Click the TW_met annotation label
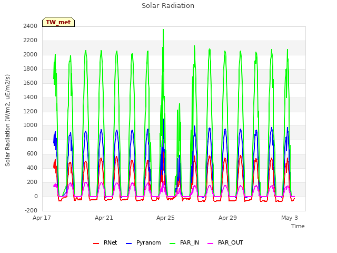This screenshot has width=337, height=253. point(58,22)
